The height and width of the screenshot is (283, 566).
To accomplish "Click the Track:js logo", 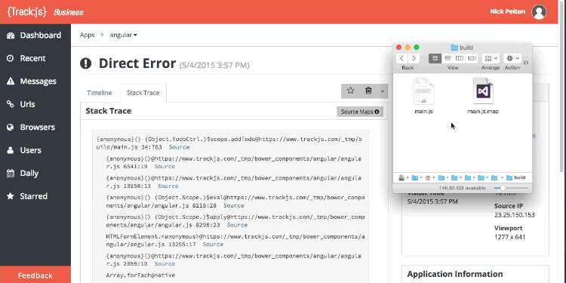I will coord(27,11).
